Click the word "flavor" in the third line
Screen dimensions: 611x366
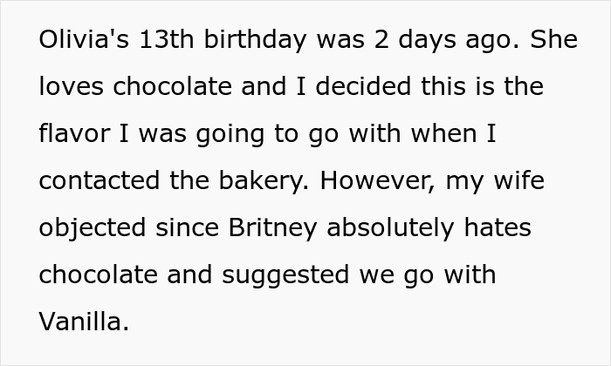pos(75,133)
